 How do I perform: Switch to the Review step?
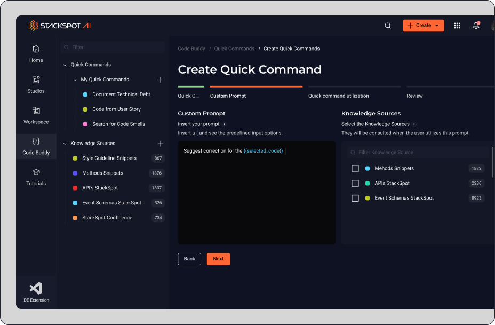[451, 92]
